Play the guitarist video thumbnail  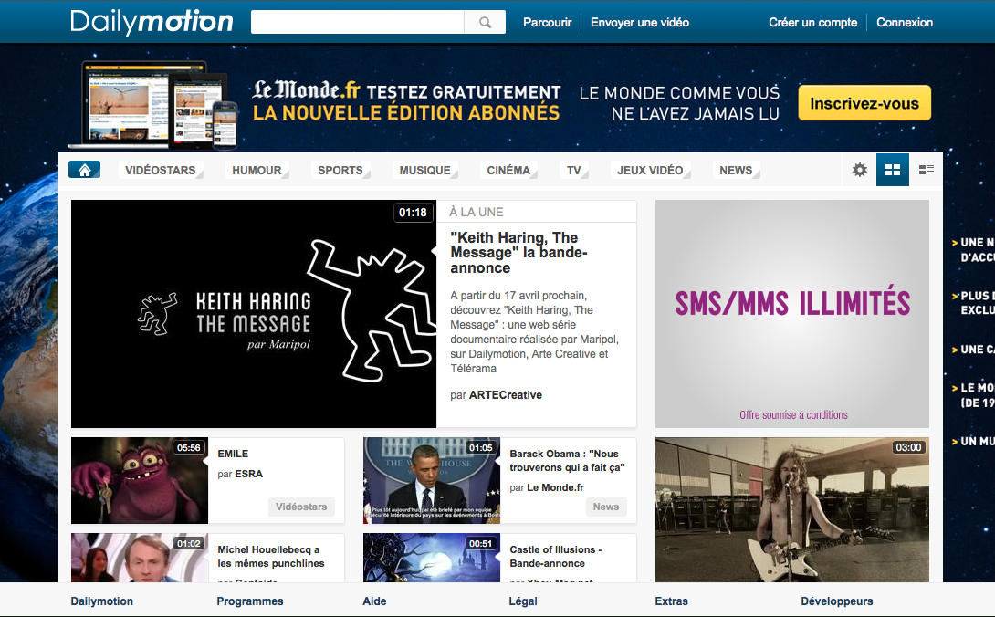792,509
